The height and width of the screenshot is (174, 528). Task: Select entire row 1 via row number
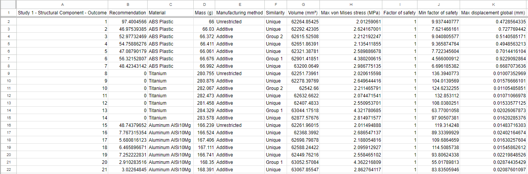8,13
